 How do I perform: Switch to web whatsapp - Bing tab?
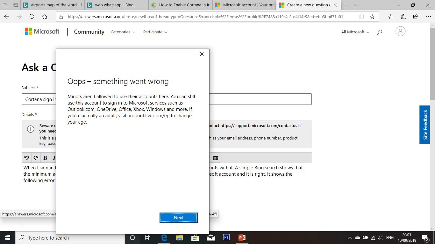pos(117,5)
